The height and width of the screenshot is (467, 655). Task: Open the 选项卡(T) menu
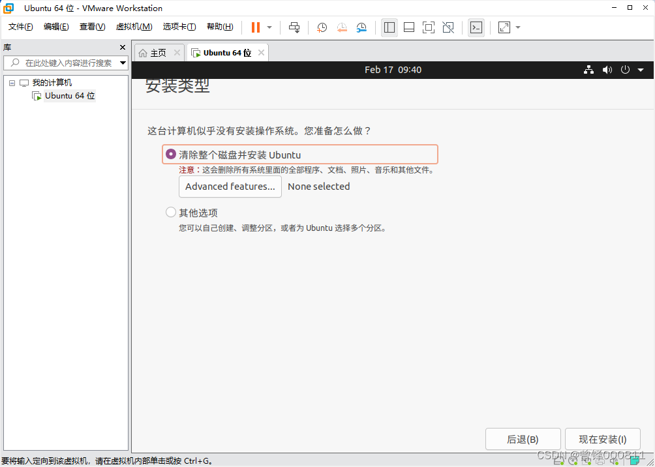(179, 27)
